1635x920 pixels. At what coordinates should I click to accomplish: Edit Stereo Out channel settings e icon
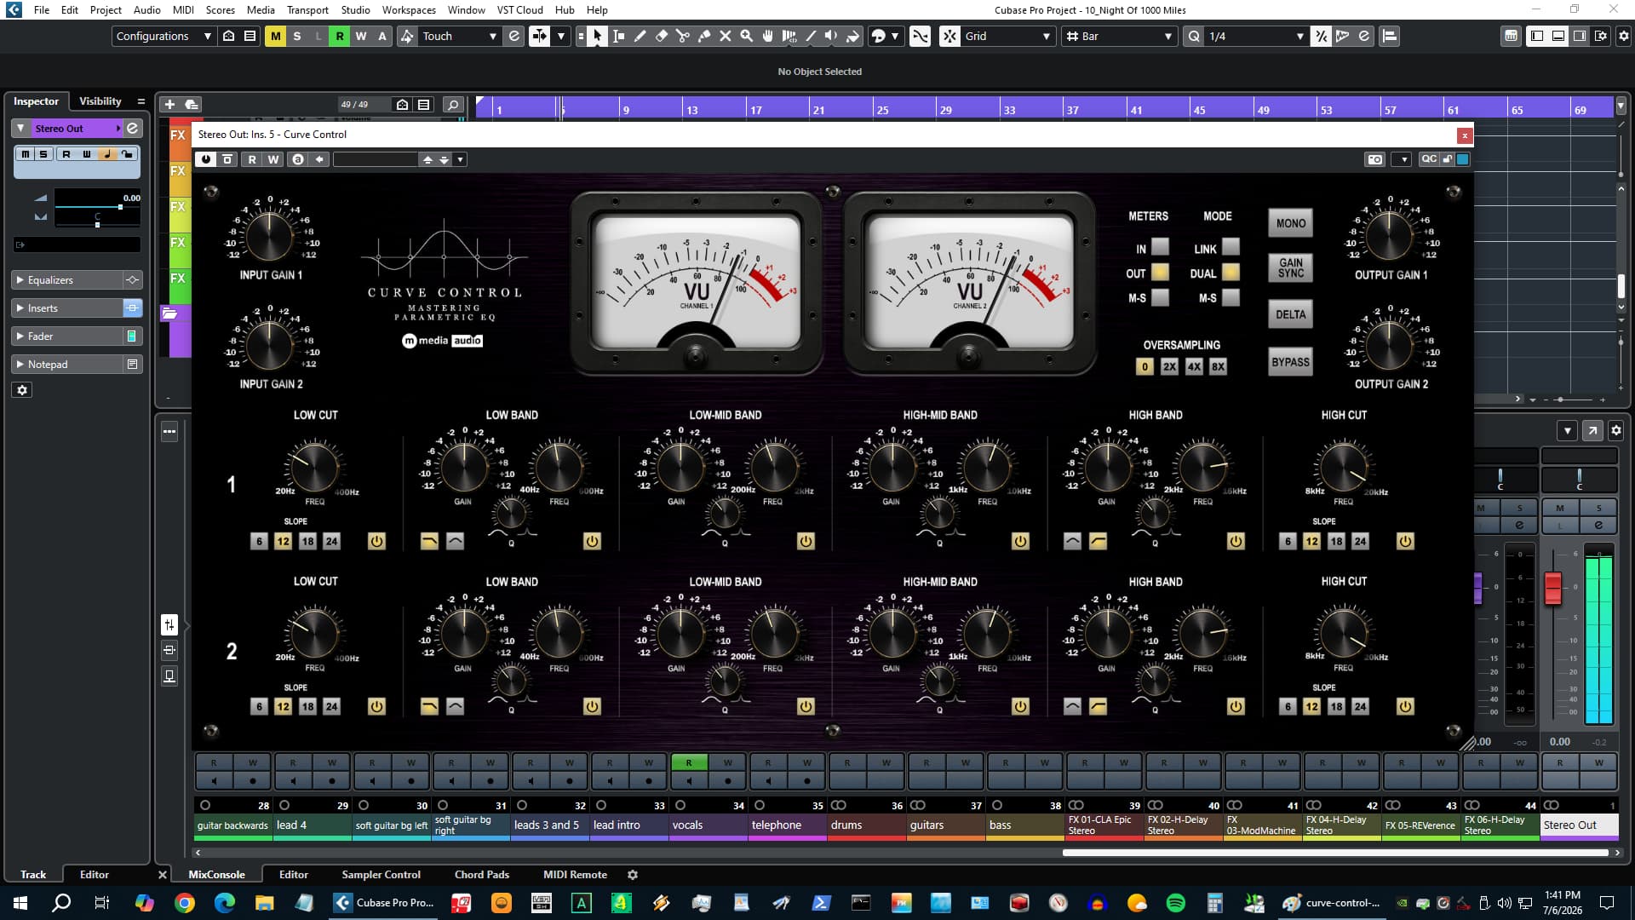pos(133,128)
